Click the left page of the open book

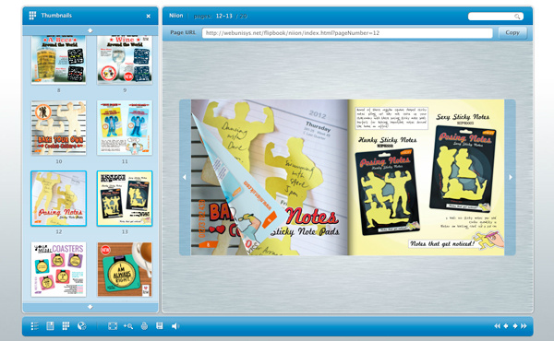[270, 177]
